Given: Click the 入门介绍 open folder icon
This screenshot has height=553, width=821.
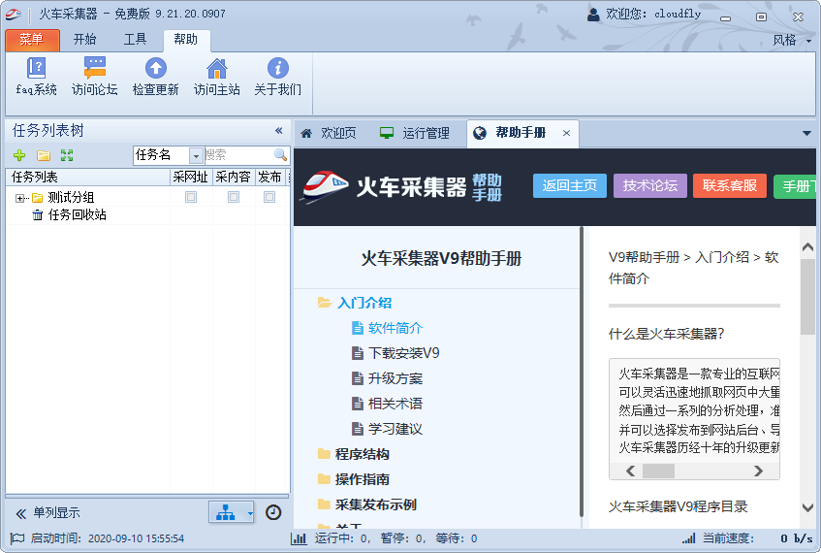Looking at the screenshot, I should [324, 303].
